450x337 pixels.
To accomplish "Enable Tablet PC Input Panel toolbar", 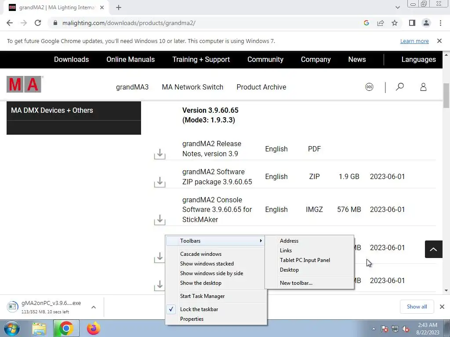I will point(309,260).
